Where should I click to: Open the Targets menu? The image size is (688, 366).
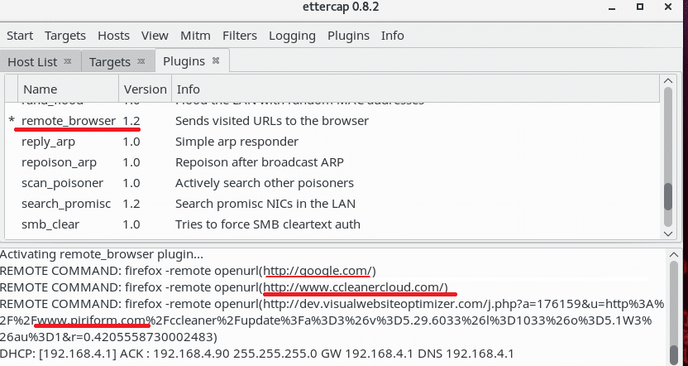65,36
